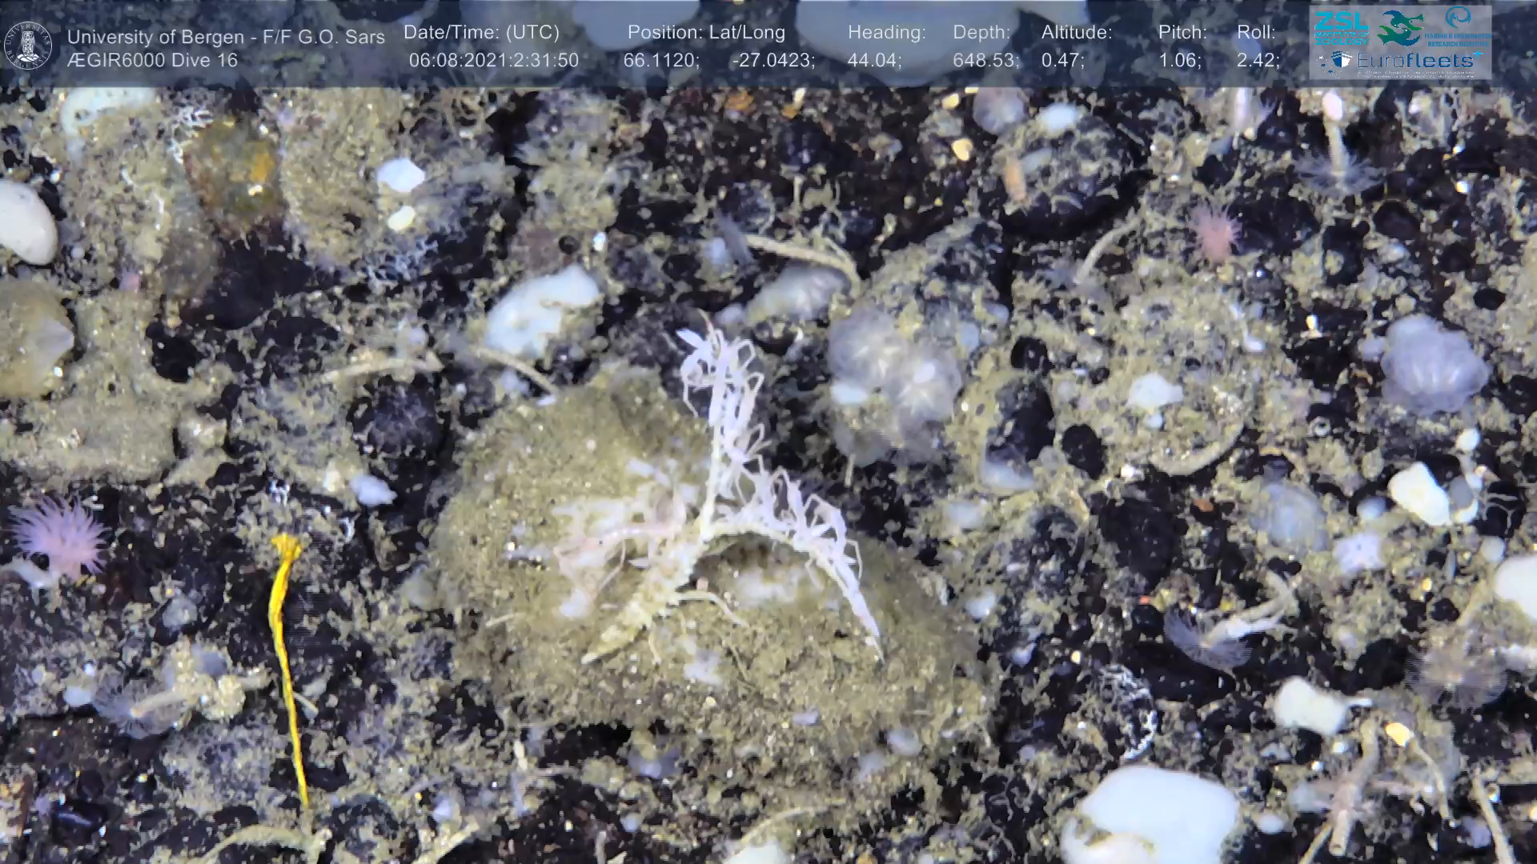Click the timestamp value 06:08:2021:2:31:50
1537x864 pixels.
point(493,61)
